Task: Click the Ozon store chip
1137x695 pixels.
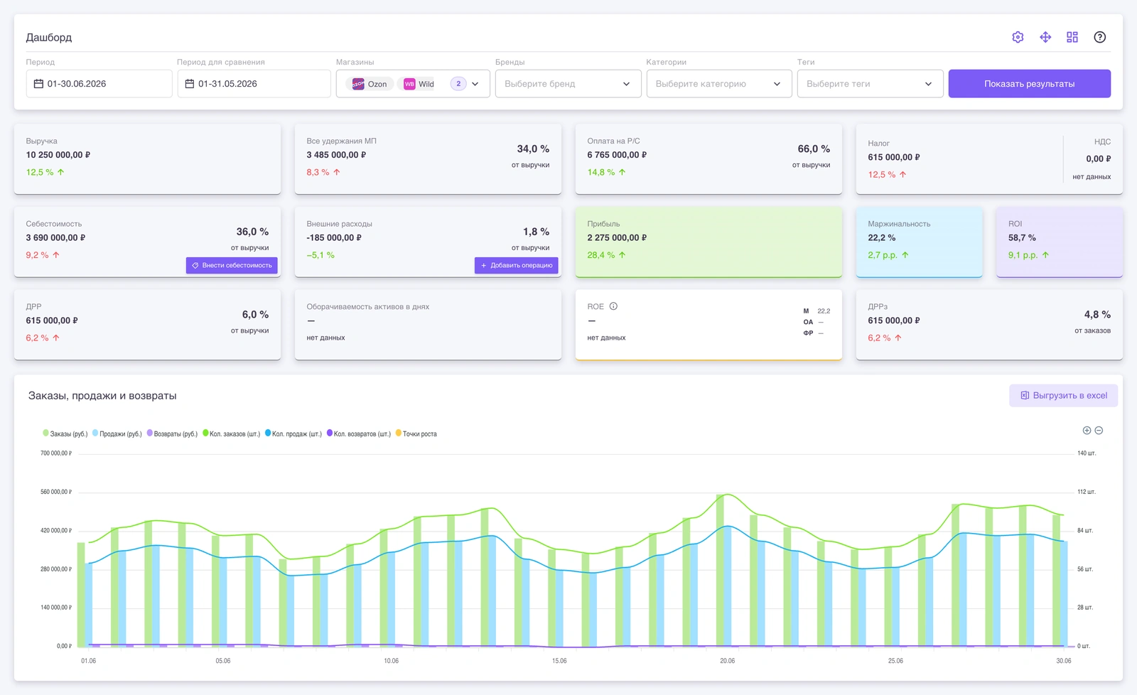Action: (370, 84)
